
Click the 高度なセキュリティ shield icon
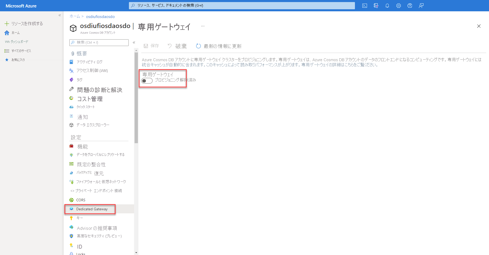71,236
